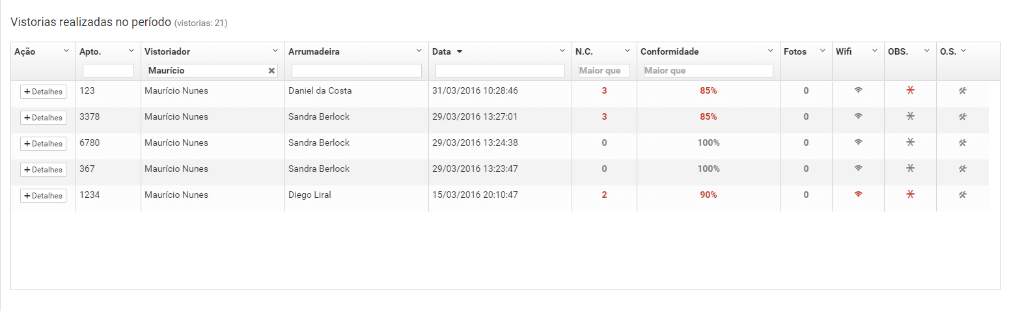Image resolution: width=1009 pixels, height=311 pixels.
Task: Open the Fotos column menu chevron
Action: (823, 51)
